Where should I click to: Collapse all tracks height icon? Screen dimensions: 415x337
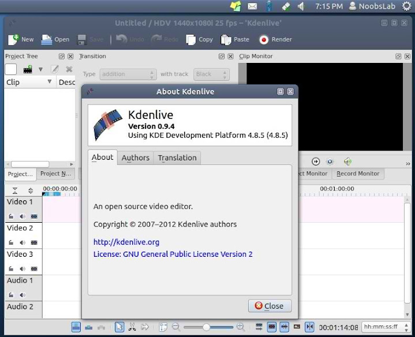click(x=15, y=190)
